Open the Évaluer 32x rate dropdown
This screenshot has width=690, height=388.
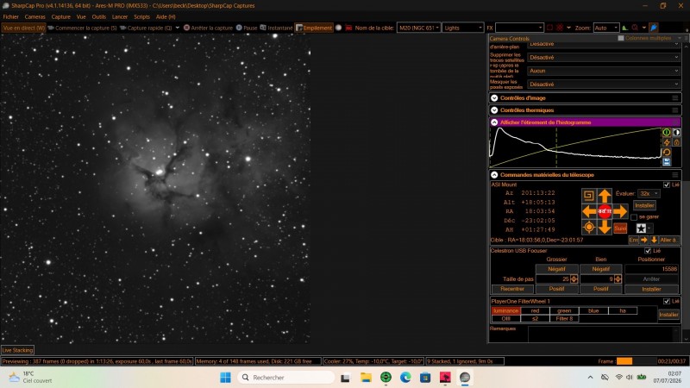click(649, 193)
